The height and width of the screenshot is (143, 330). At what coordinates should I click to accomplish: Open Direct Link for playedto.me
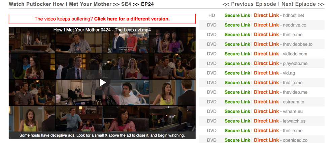[x=266, y=63]
